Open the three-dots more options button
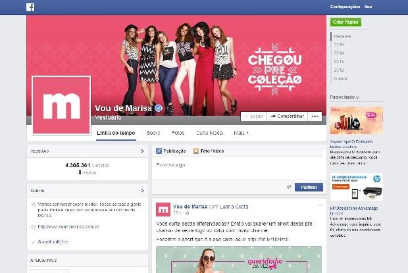408x273 pixels. (x=315, y=116)
